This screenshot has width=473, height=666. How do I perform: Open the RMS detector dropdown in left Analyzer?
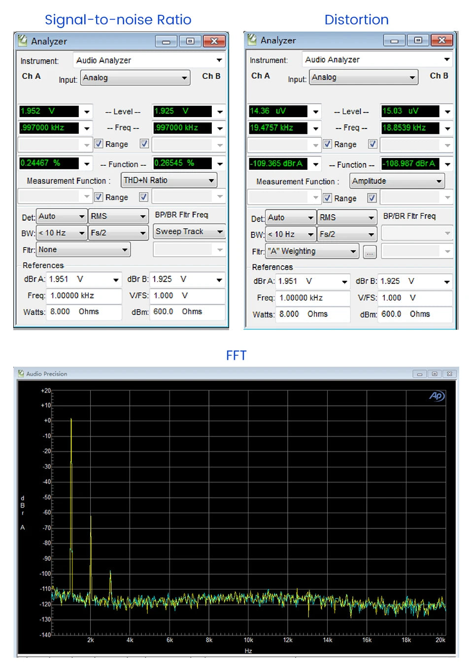tap(118, 216)
